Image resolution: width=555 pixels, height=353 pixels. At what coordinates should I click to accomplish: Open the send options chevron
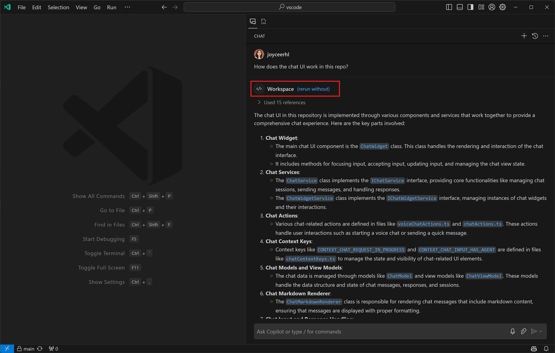pos(540,332)
